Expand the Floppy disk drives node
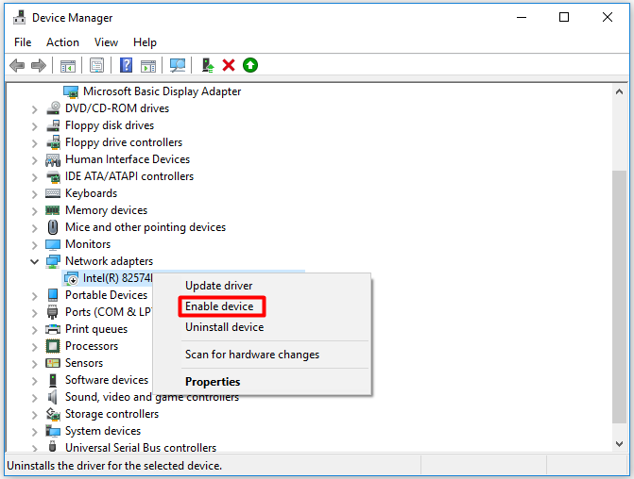This screenshot has width=634, height=479. [35, 126]
